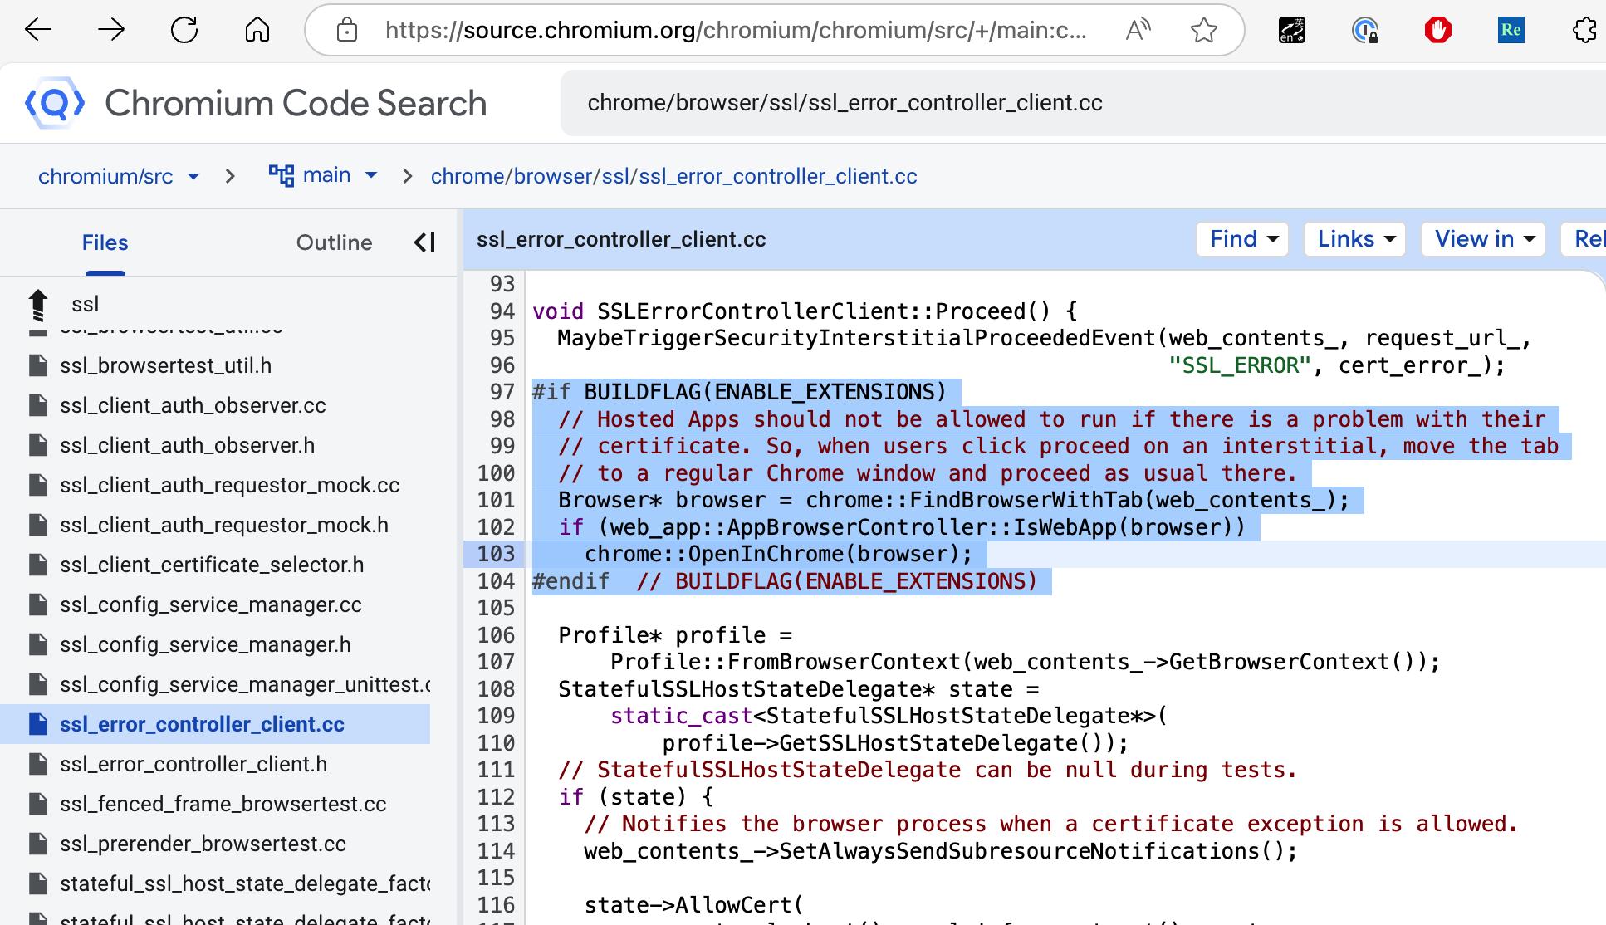Open the main branch selector dropdown
Image resolution: width=1606 pixels, height=925 pixels.
[x=325, y=175]
